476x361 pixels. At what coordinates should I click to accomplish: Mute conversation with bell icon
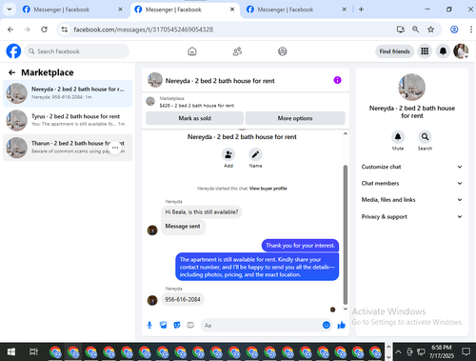(x=398, y=137)
